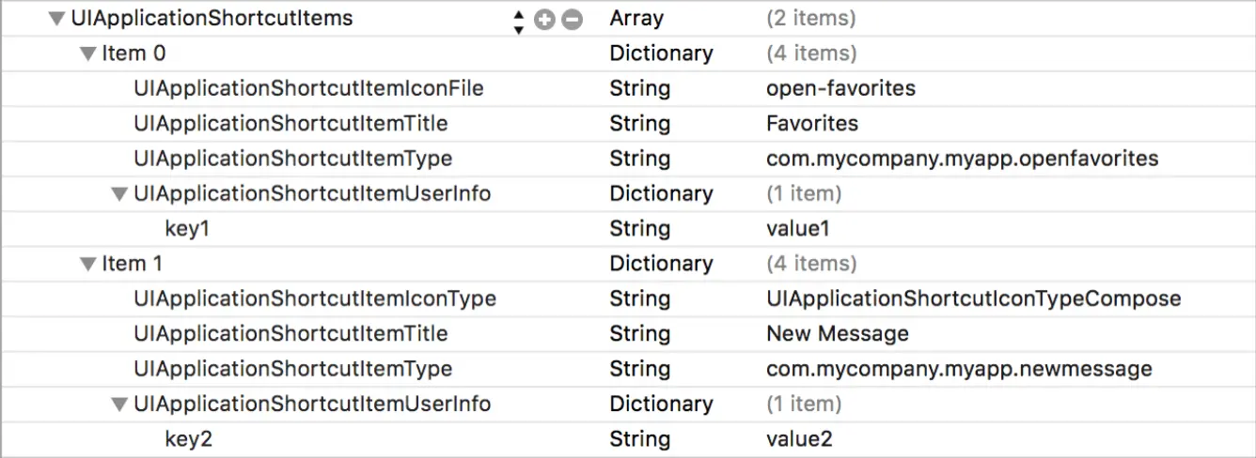Collapse the UIApplicationShortcutItems array
Viewport: 1256px width, 458px height.
(x=57, y=19)
